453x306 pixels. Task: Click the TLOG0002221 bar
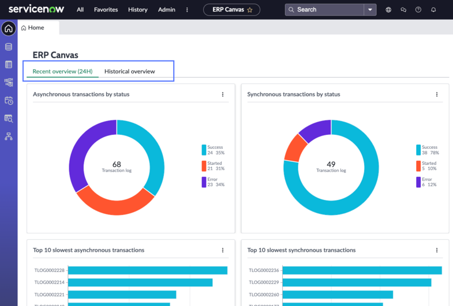click(122, 294)
